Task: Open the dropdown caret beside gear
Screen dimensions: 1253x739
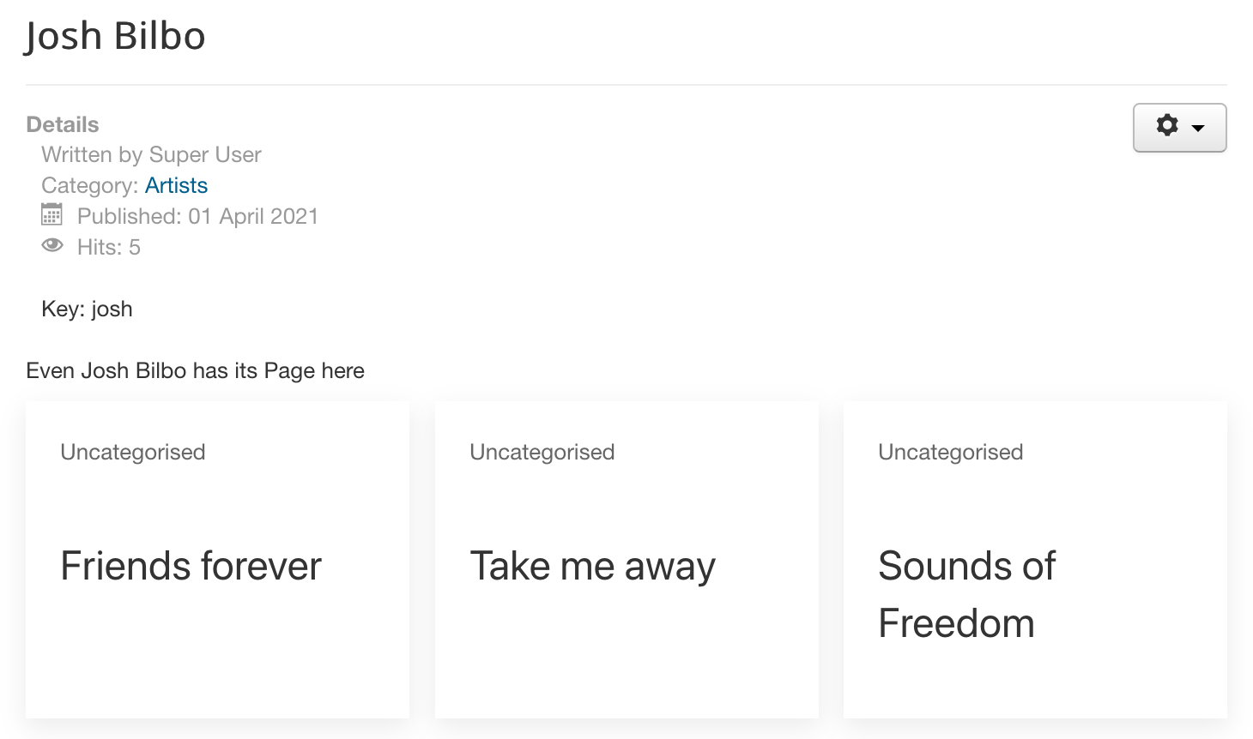Action: point(1198,128)
